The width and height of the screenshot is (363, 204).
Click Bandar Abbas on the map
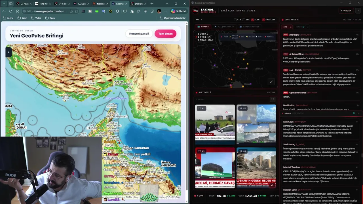pos(123,84)
